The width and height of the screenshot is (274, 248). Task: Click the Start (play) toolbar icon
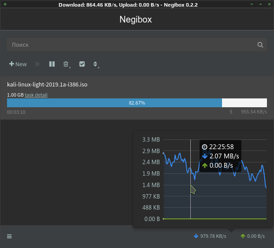[x=38, y=64]
